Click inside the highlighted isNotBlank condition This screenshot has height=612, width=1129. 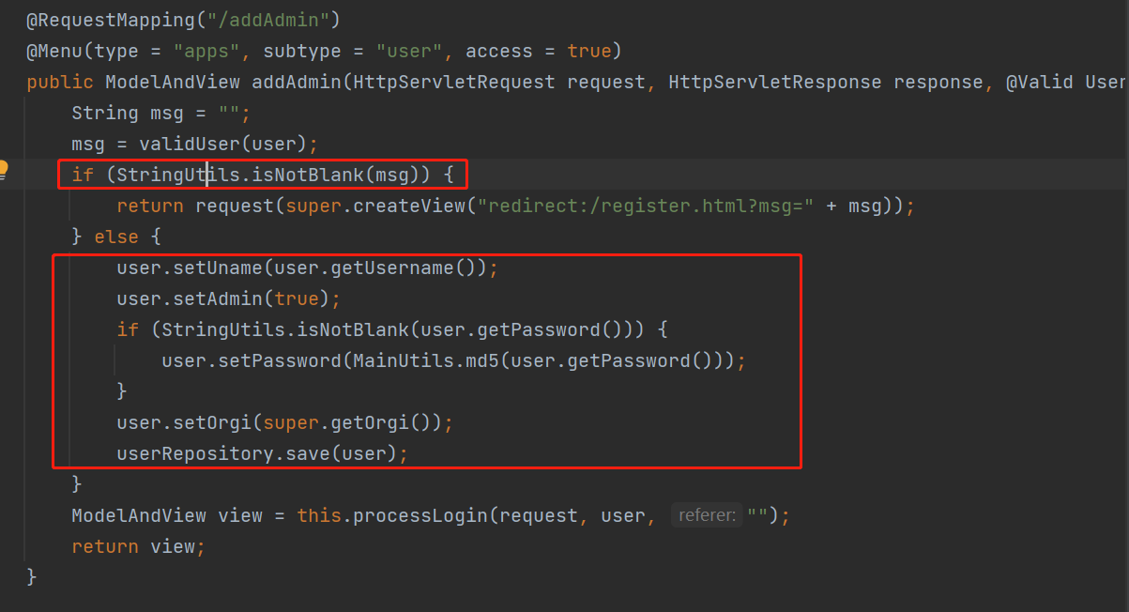263,174
